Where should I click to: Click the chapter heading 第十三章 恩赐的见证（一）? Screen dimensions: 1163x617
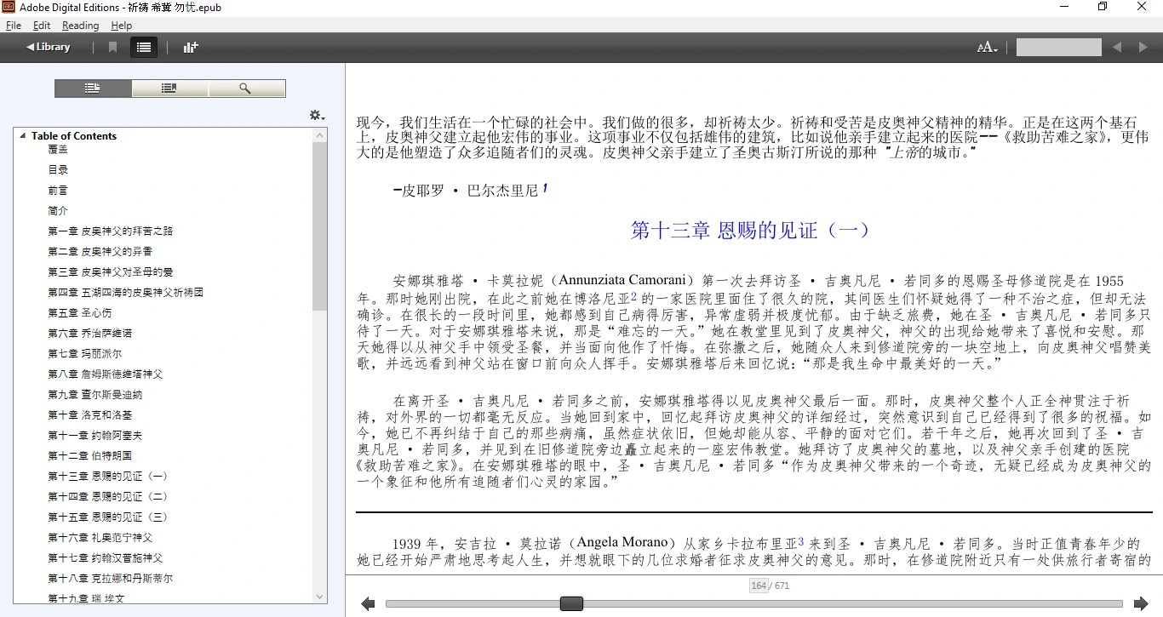(750, 230)
